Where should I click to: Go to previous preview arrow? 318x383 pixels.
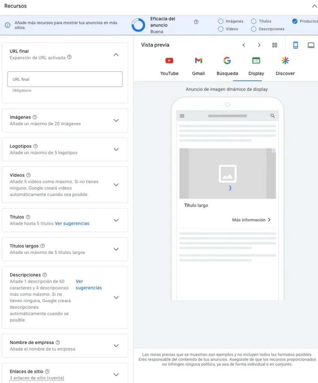244,45
